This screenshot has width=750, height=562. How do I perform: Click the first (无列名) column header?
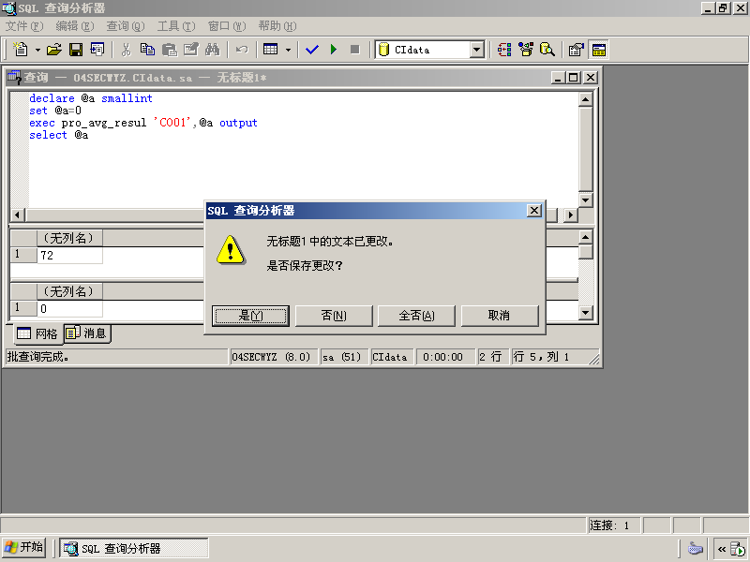point(69,238)
